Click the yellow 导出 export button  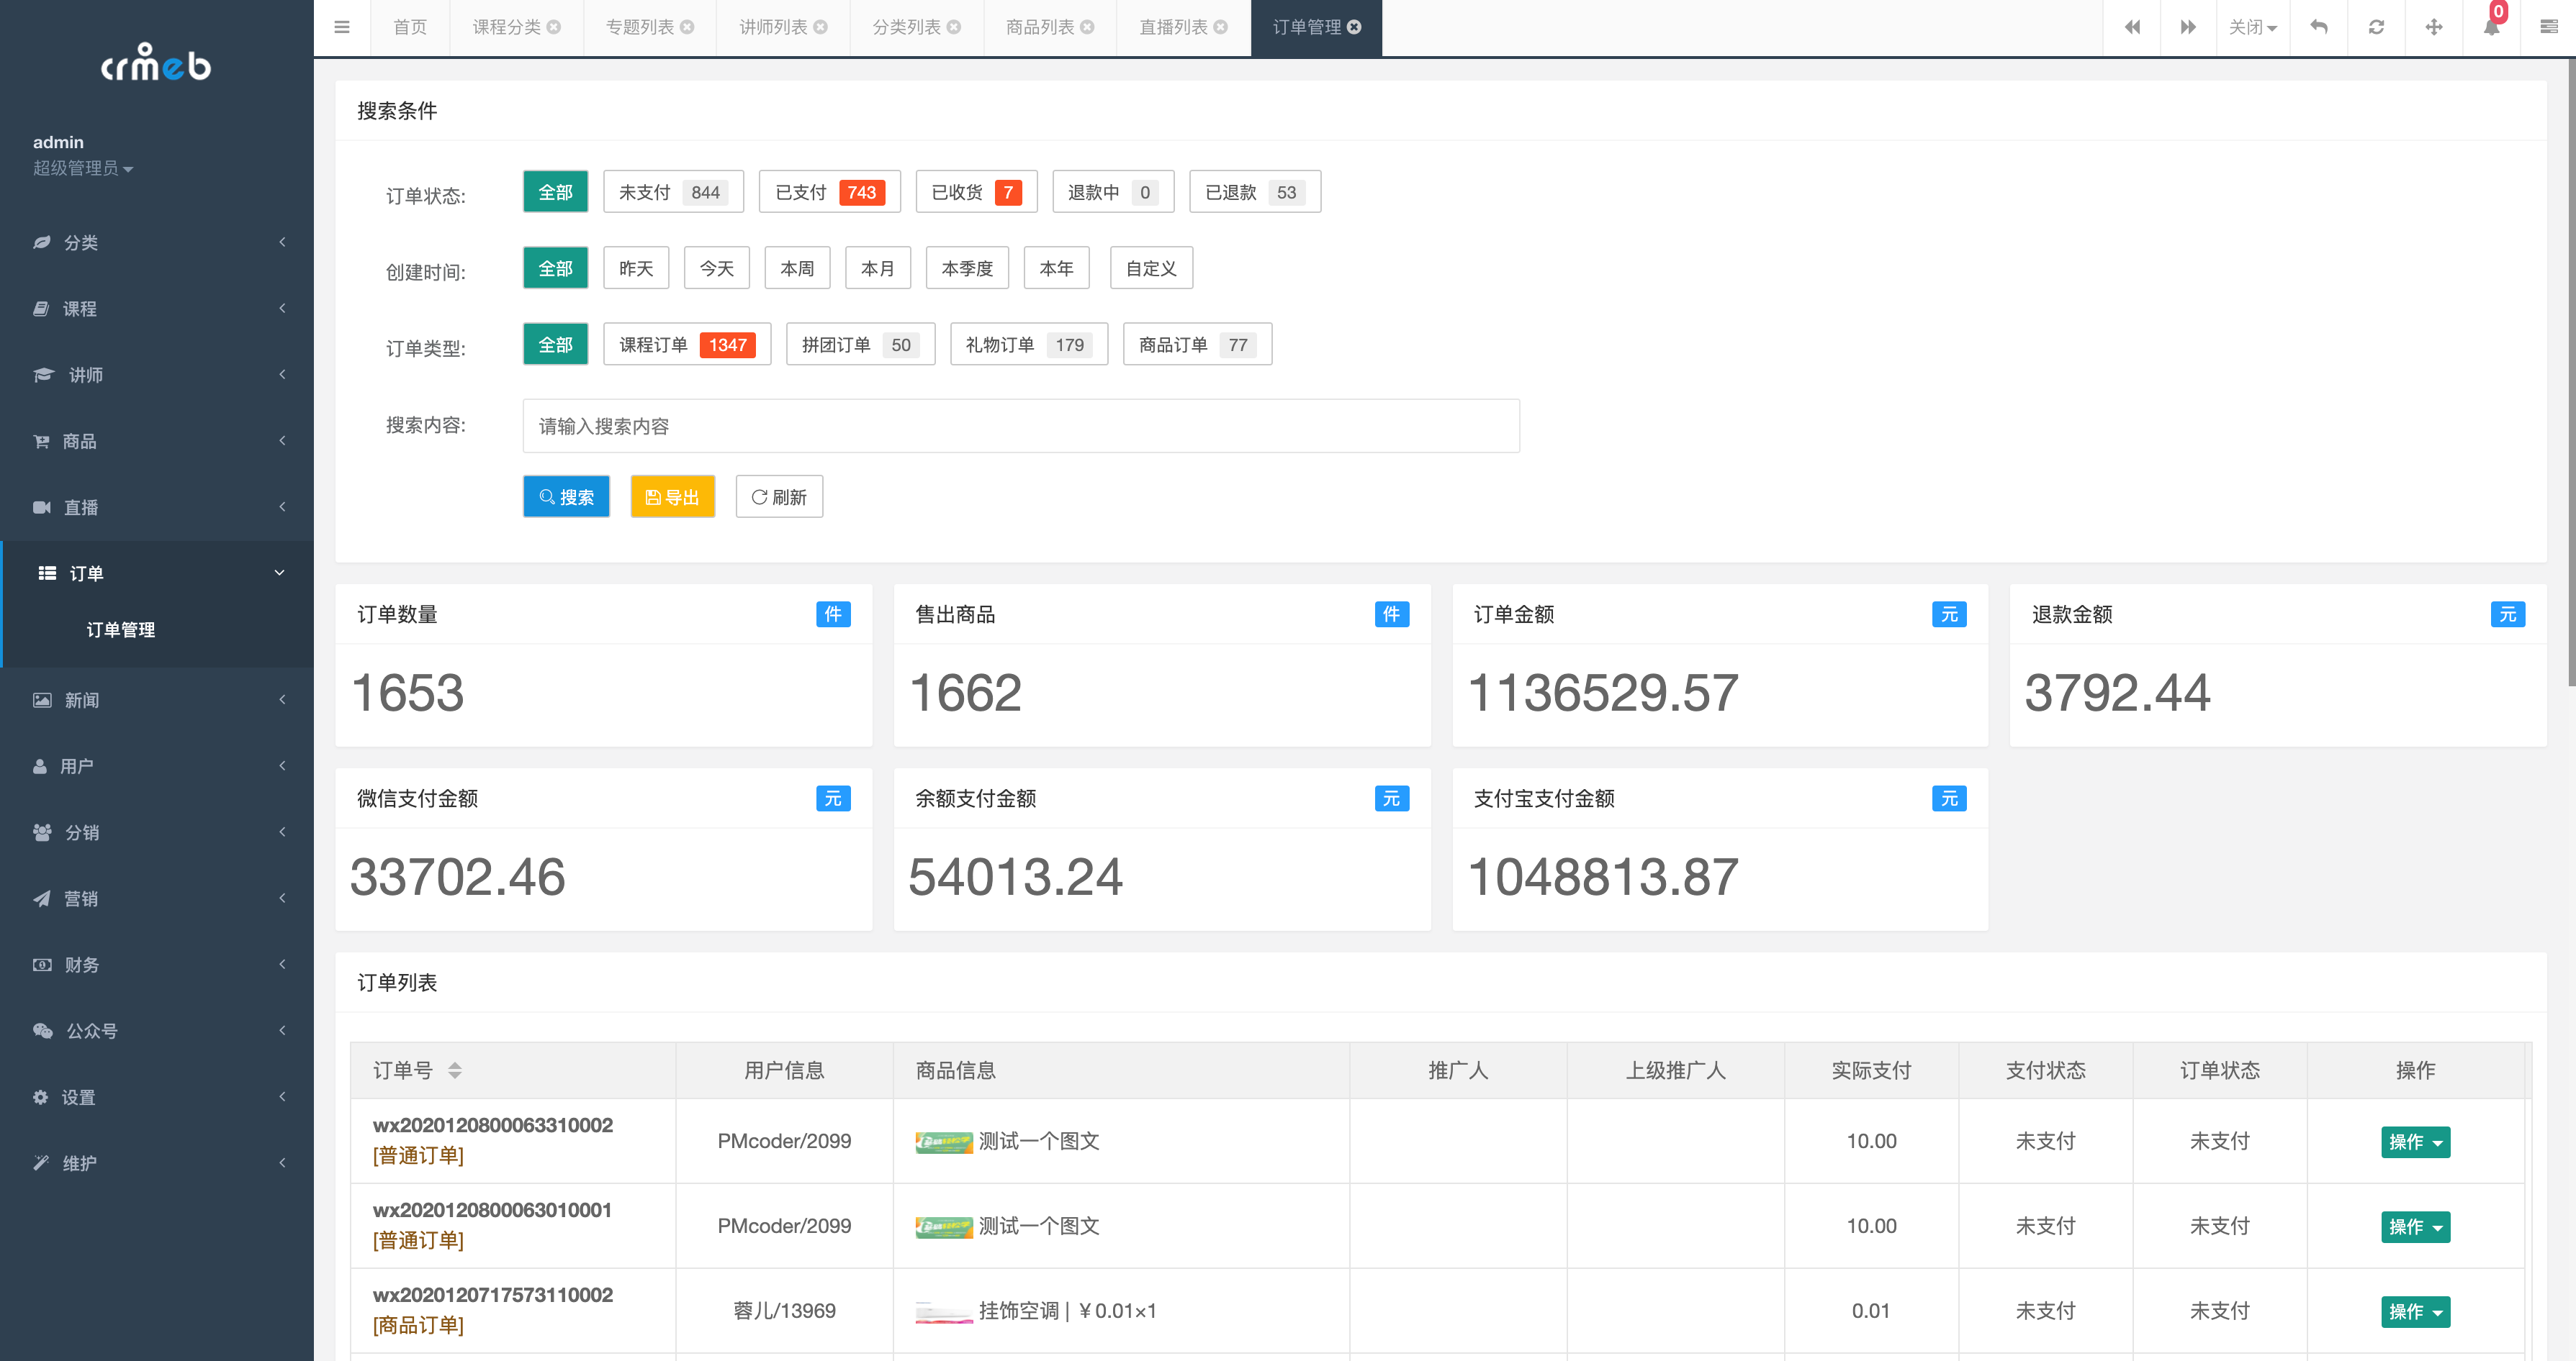[x=672, y=496]
